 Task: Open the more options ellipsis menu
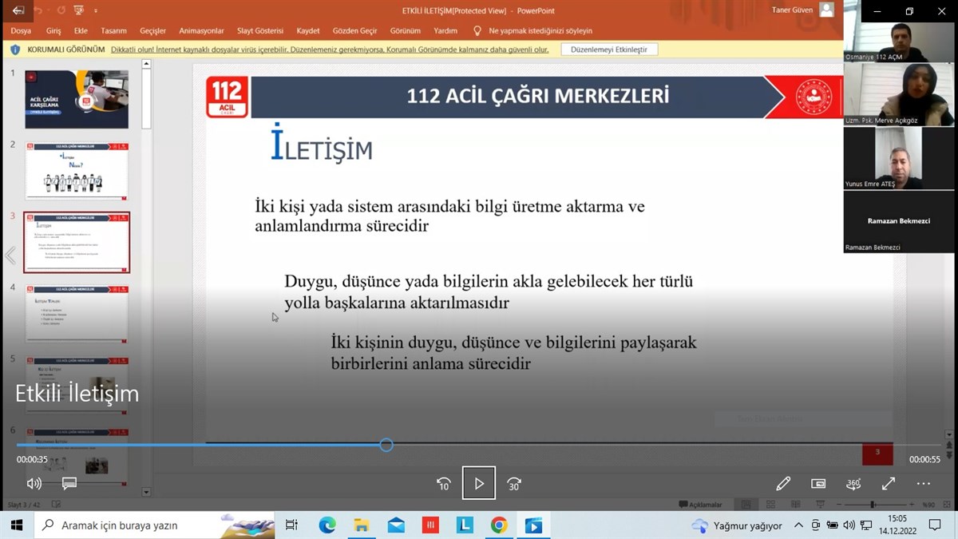(924, 483)
